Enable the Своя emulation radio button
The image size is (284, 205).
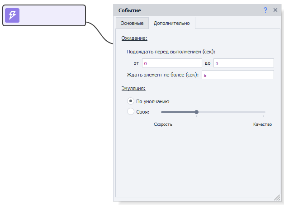131,111
